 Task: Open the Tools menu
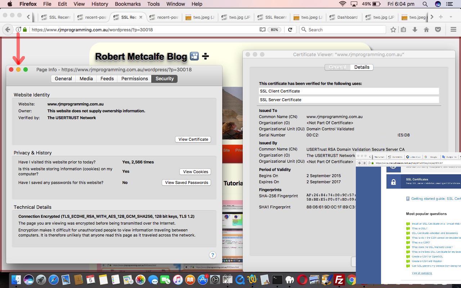[153, 4]
